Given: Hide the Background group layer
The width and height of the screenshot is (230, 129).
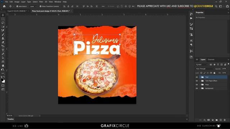Looking at the screenshot, I should click(197, 89).
